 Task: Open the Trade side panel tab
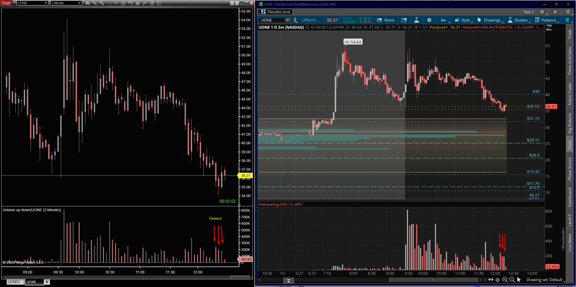click(x=570, y=34)
